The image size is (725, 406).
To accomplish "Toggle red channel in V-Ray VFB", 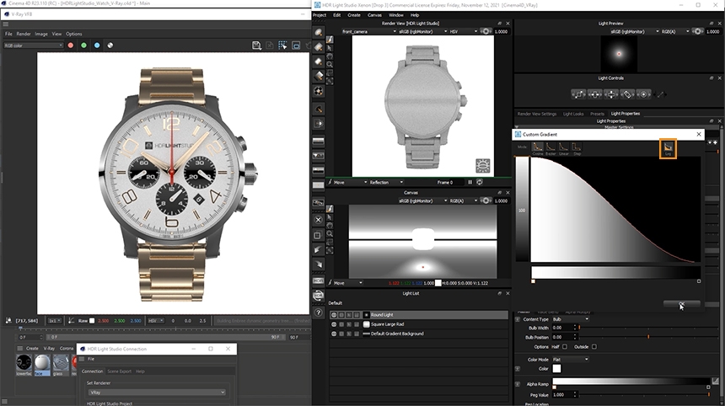I will [70, 45].
